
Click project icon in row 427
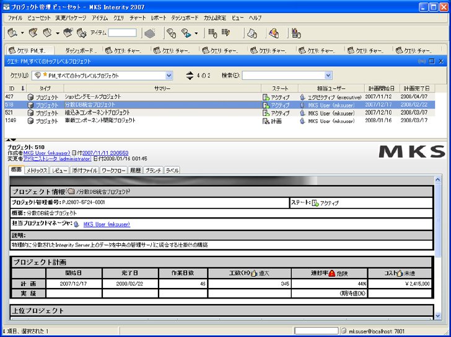[30, 97]
